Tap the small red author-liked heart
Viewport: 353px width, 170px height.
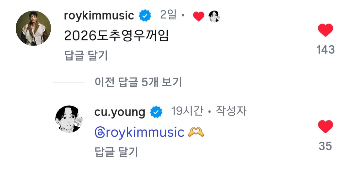tap(199, 16)
